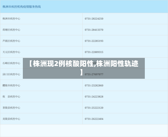Select phone number 0731-27697077
Screen dimensions: 168x137
pos(94,74)
